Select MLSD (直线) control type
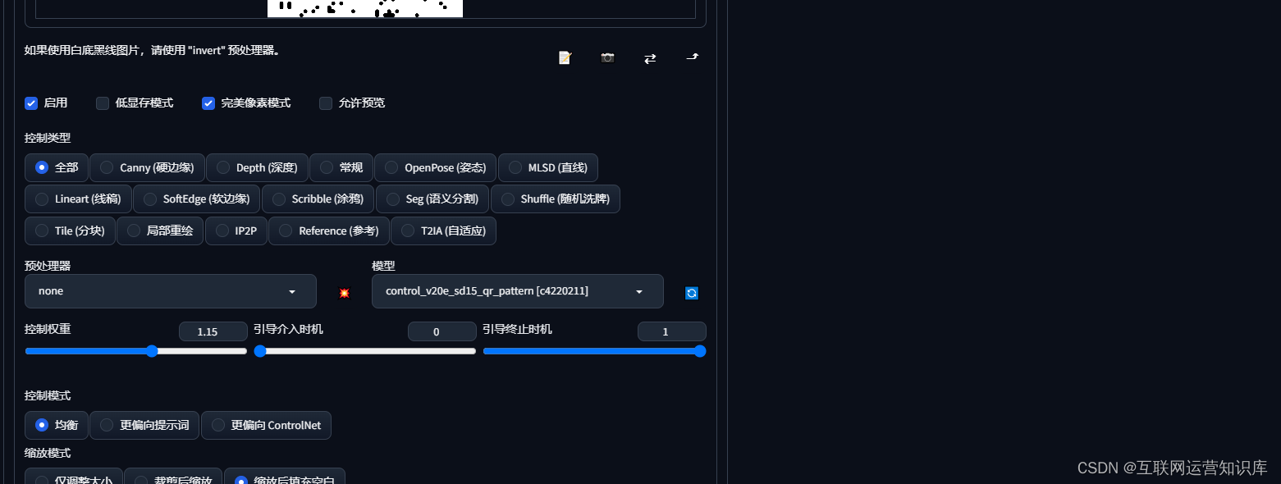The image size is (1281, 484). (548, 167)
